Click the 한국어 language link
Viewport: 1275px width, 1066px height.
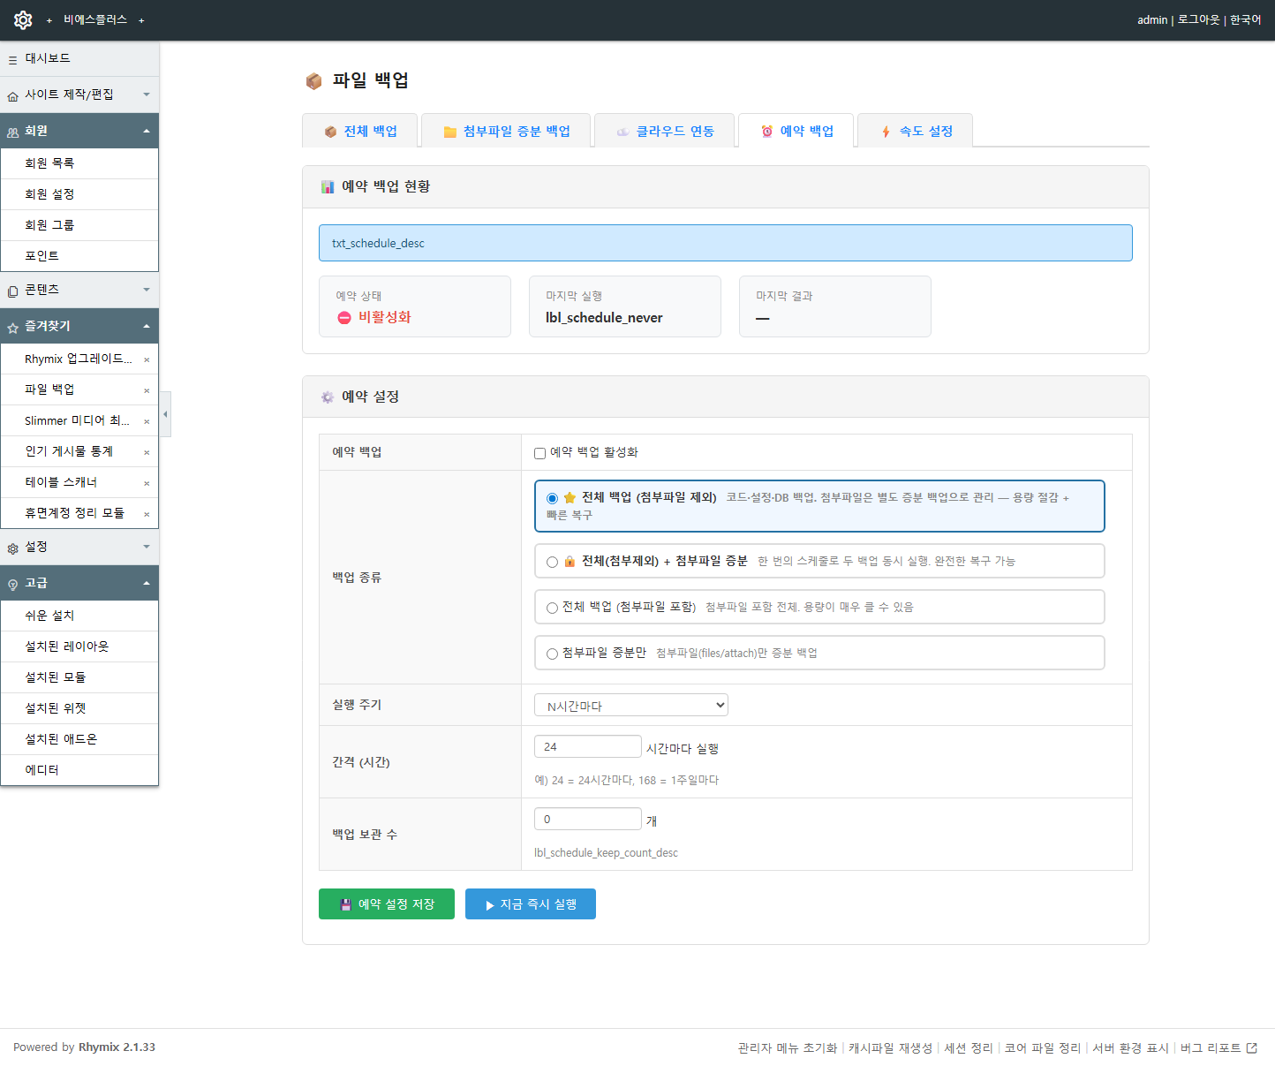coord(1245,19)
